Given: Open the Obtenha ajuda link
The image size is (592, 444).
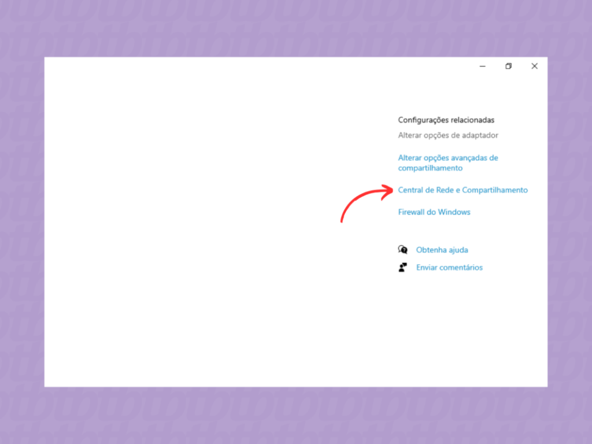Looking at the screenshot, I should pyautogui.click(x=442, y=250).
